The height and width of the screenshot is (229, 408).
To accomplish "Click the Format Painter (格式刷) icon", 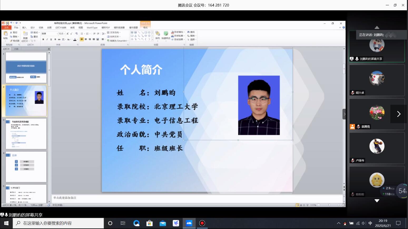I will tap(15, 41).
